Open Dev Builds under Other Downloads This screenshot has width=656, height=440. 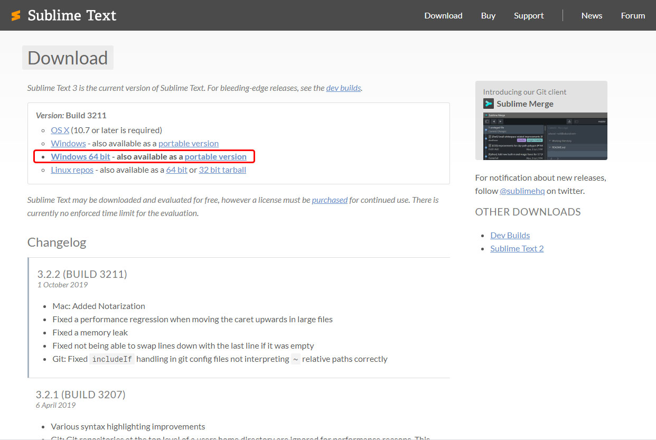(510, 235)
